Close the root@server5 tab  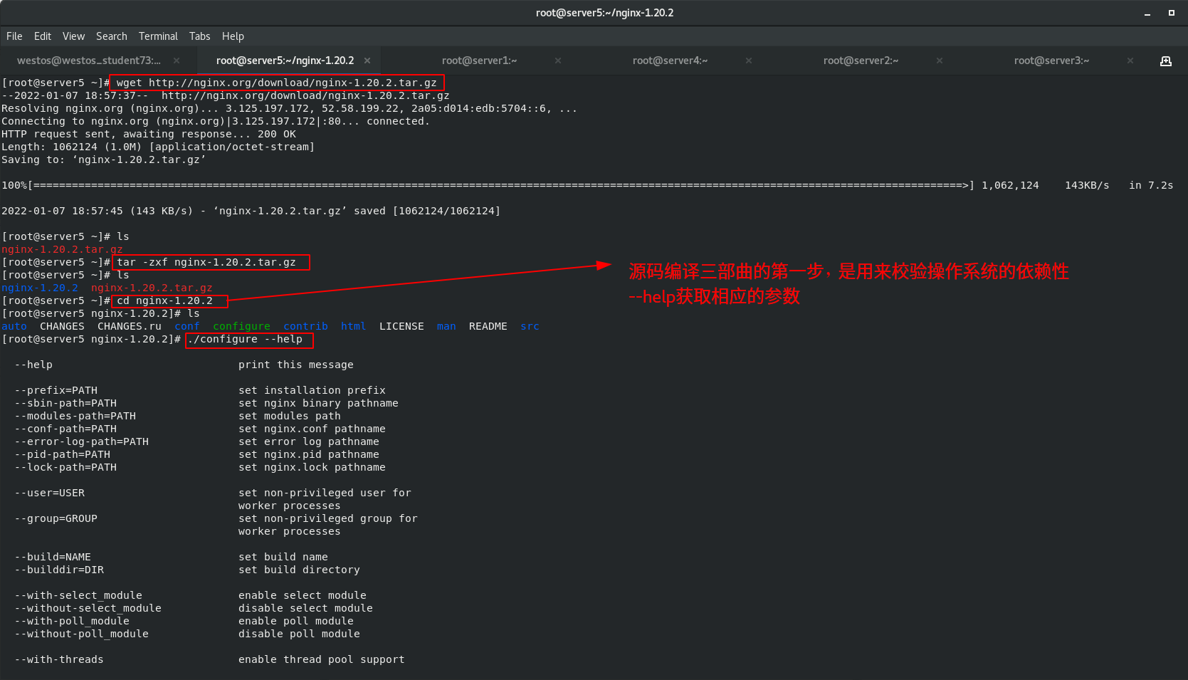(367, 61)
